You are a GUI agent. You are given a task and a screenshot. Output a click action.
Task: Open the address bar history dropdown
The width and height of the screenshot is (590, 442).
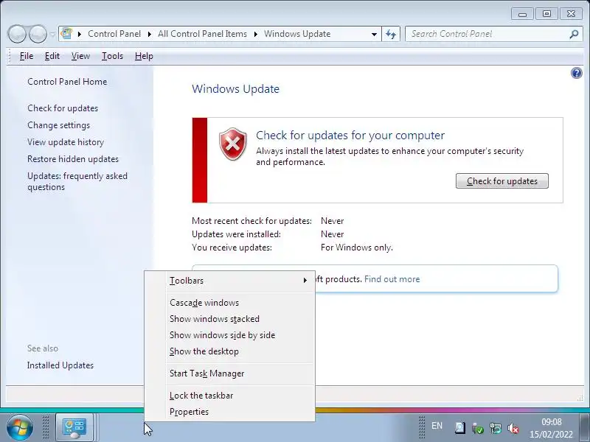click(x=374, y=34)
